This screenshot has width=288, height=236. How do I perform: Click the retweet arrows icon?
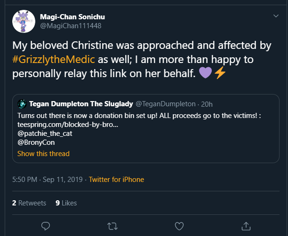click(x=112, y=226)
